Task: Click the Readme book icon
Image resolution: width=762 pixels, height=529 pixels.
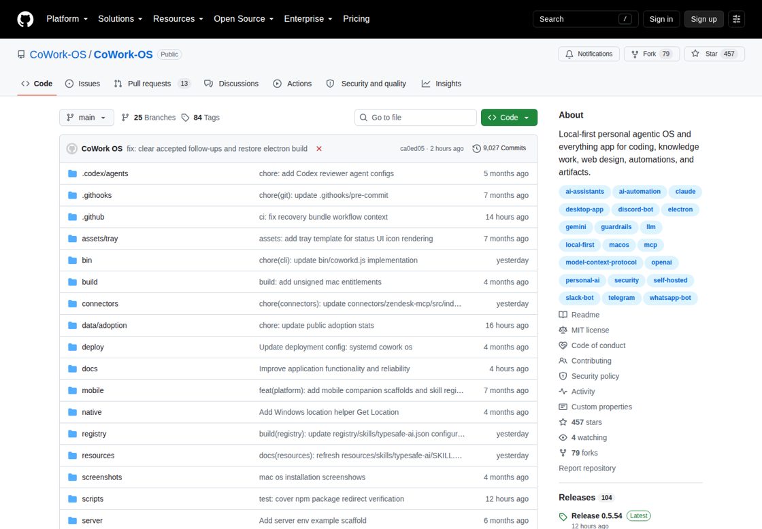Action: click(563, 315)
